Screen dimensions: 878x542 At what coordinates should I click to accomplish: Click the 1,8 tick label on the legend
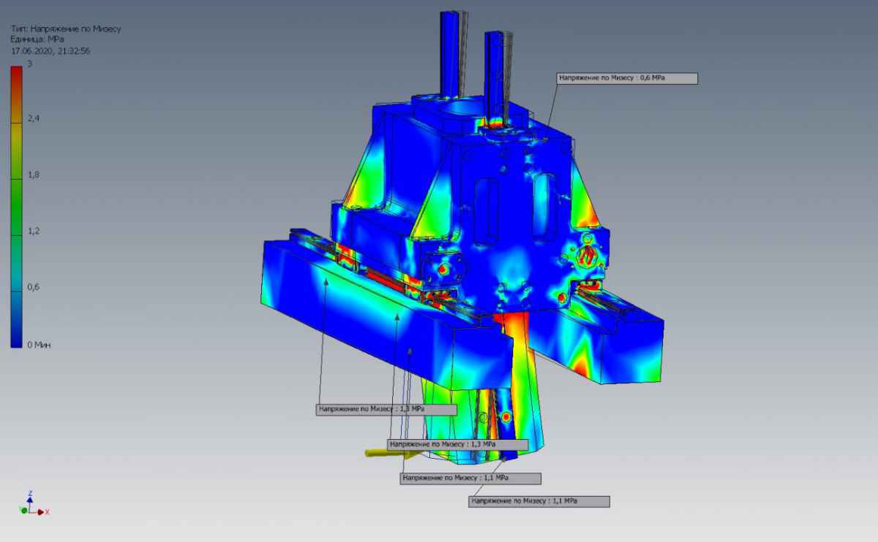(34, 175)
